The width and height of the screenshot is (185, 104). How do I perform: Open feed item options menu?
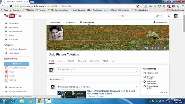click(136, 87)
